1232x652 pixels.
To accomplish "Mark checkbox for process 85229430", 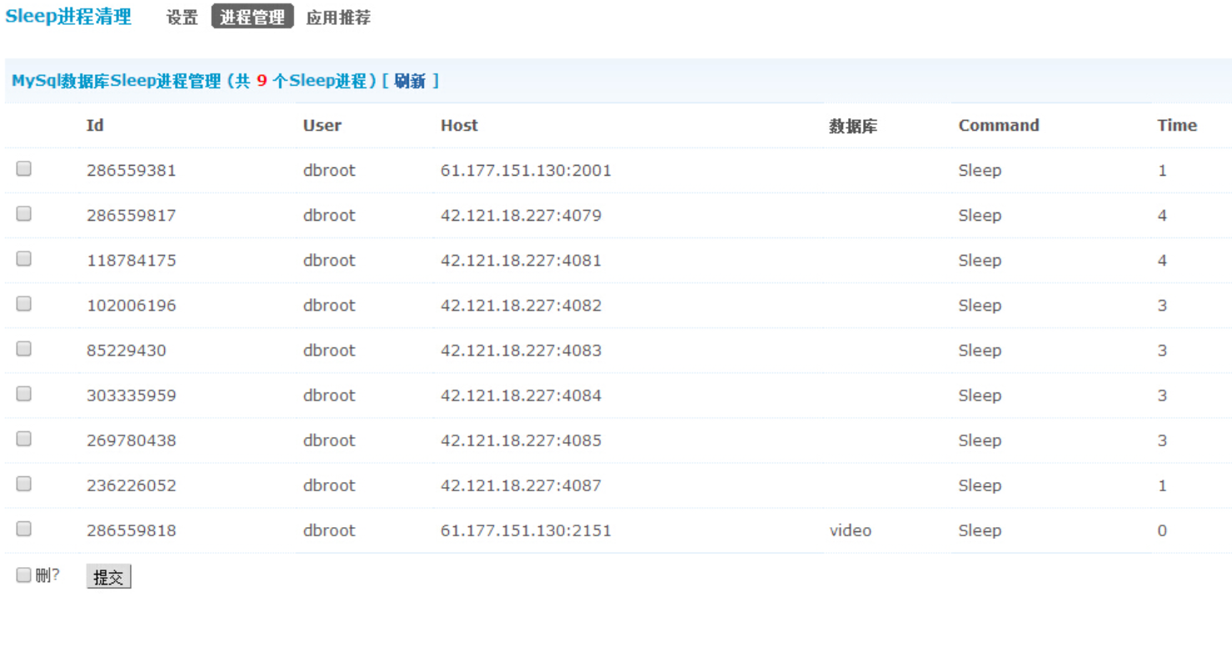I will pos(23,349).
